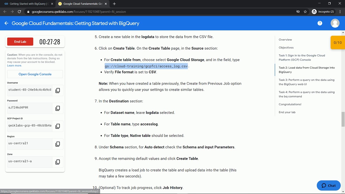This screenshot has width=345, height=194.
Task: Copy the Region value
Action: [x=58, y=144]
